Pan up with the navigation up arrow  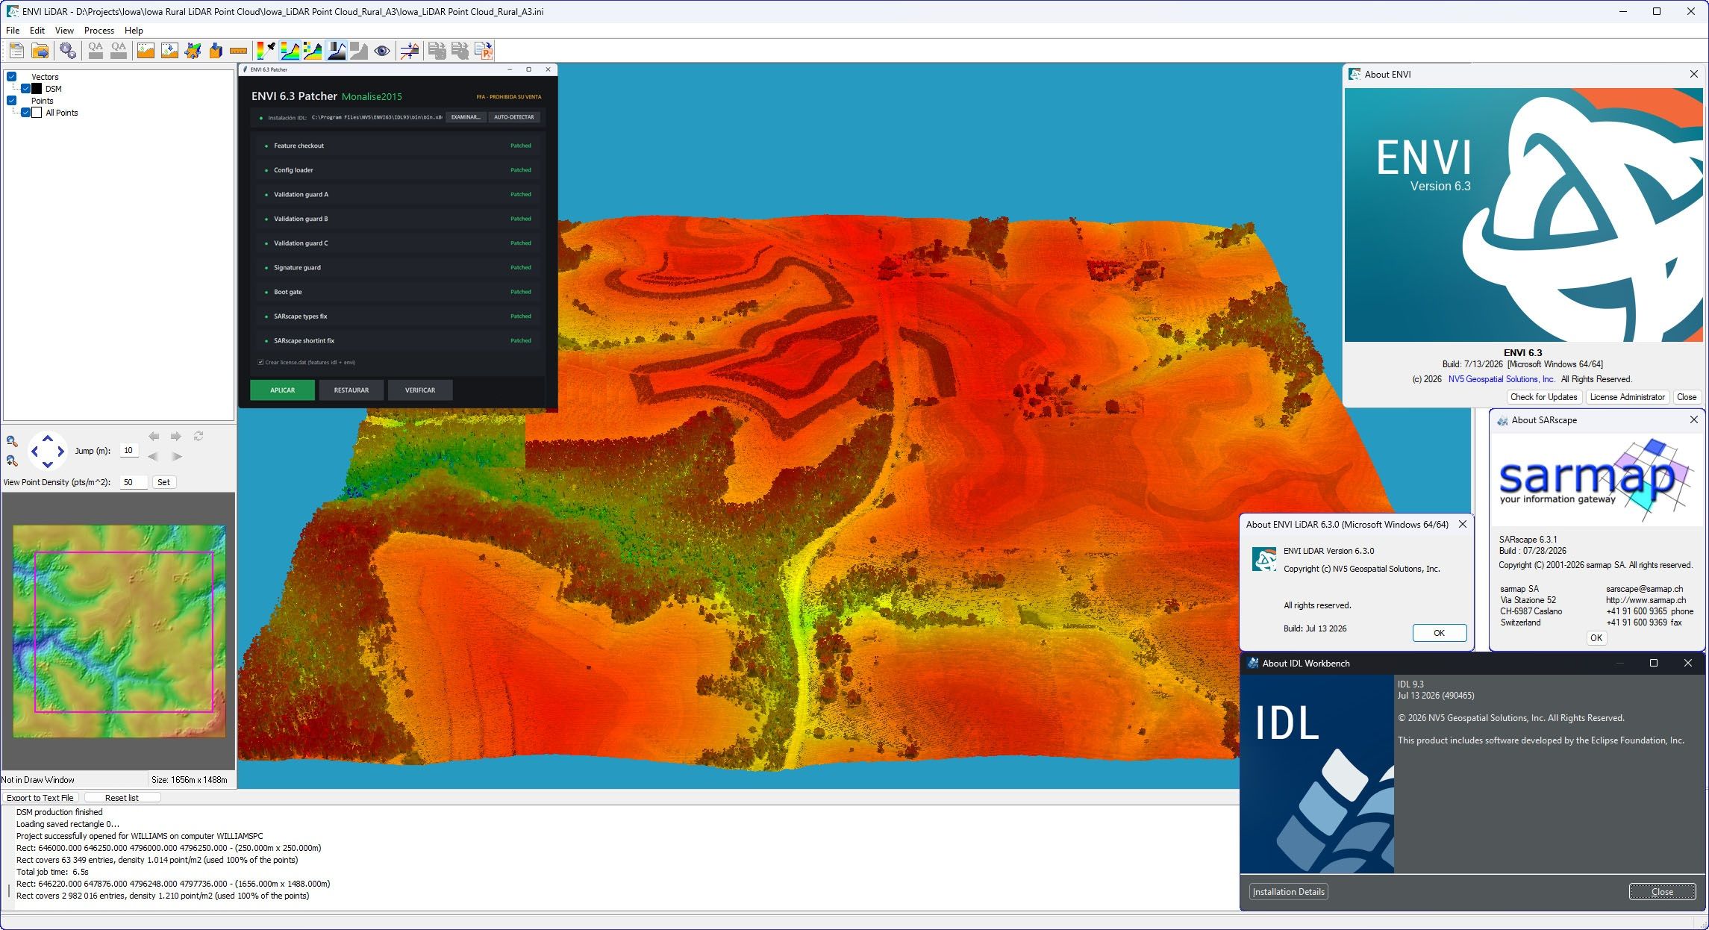48,439
